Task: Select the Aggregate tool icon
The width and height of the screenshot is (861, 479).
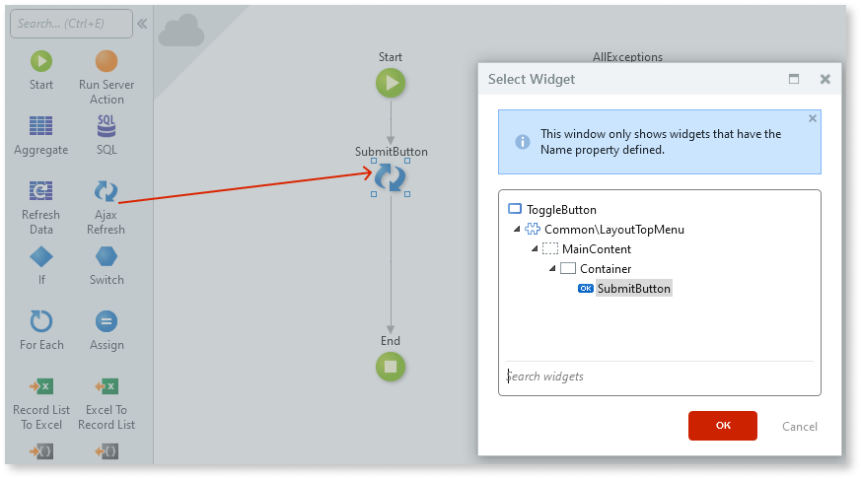Action: click(41, 126)
